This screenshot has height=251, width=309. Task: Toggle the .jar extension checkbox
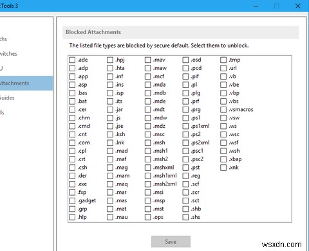pyautogui.click(x=110, y=110)
